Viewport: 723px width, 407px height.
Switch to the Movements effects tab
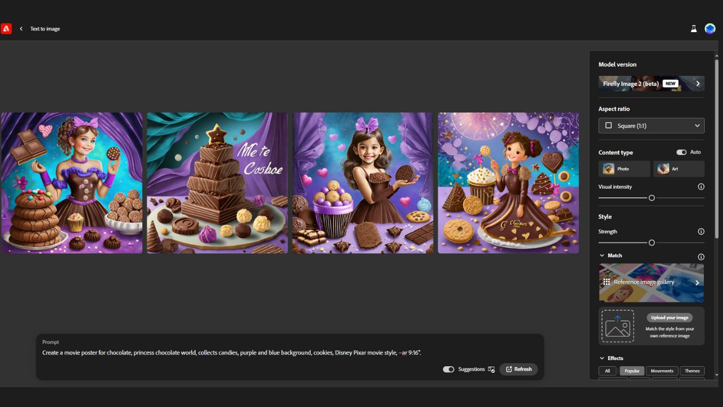[x=661, y=371]
